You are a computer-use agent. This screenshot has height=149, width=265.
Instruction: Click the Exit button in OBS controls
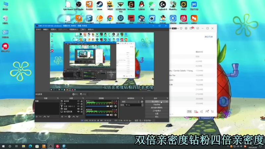(x=157, y=117)
